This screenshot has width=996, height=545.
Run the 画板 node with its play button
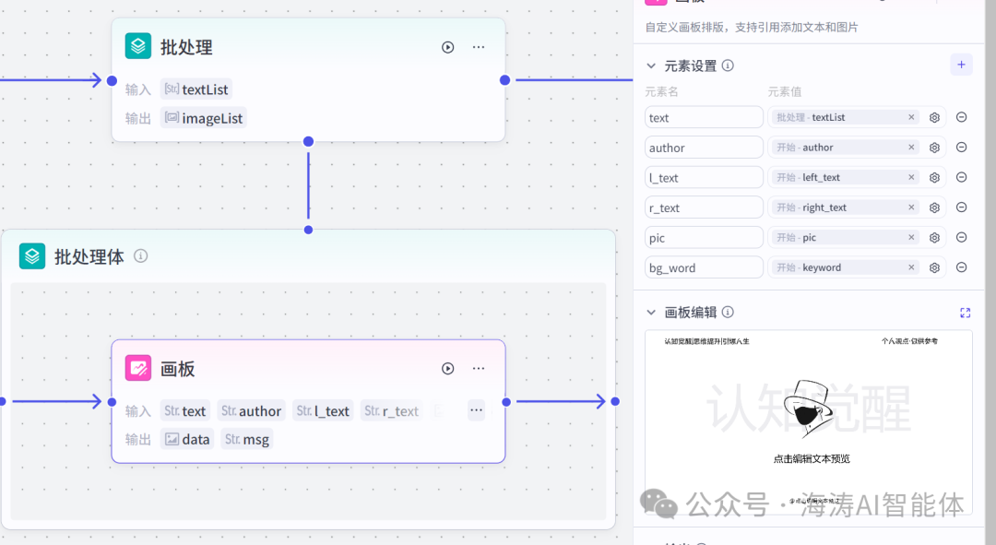pyautogui.click(x=447, y=368)
